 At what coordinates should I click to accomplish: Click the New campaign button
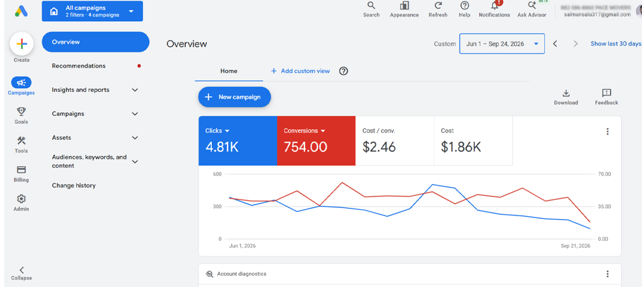click(234, 97)
